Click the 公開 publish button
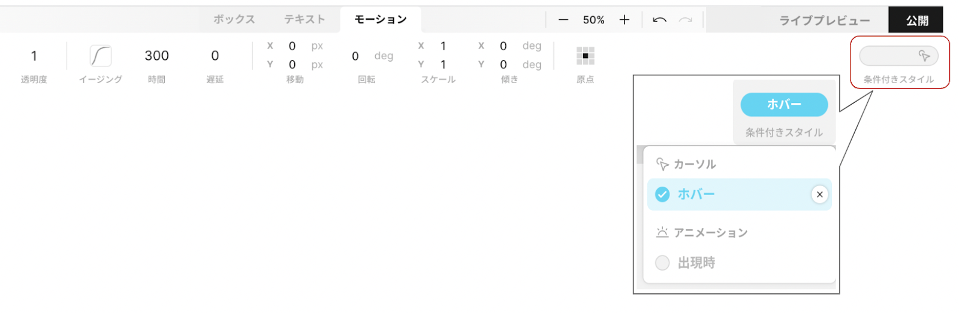 coord(916,20)
